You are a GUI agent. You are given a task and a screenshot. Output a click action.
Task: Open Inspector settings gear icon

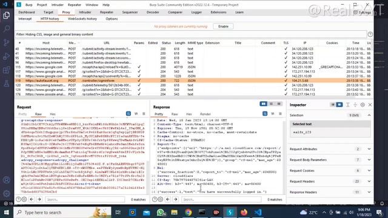[363, 105]
